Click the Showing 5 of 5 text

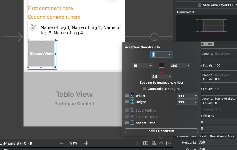pyautogui.click(x=211, y=109)
